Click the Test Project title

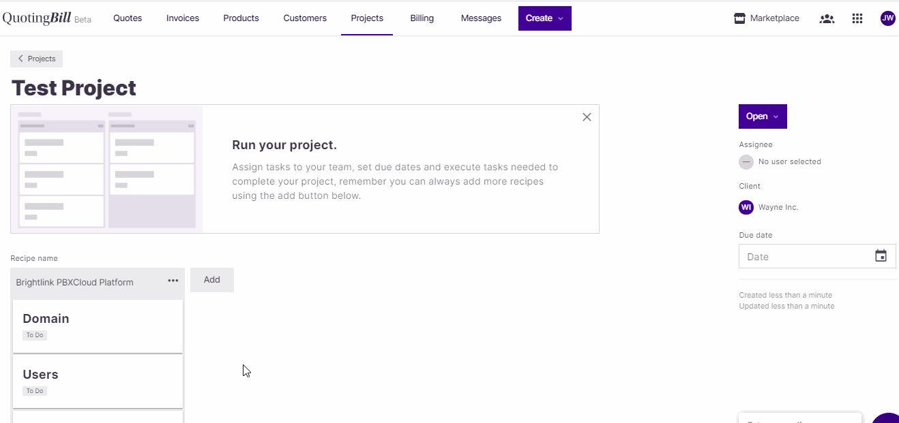(x=74, y=88)
